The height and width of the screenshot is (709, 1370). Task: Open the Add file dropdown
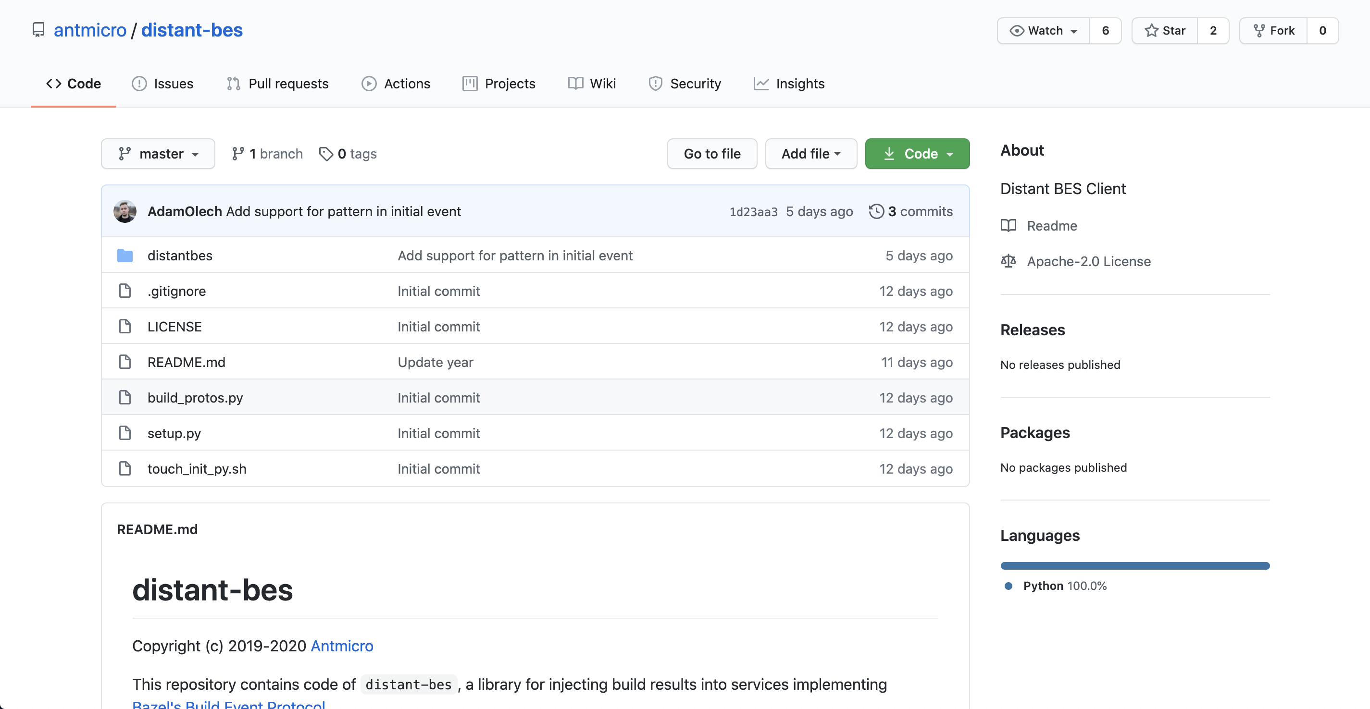tap(810, 154)
